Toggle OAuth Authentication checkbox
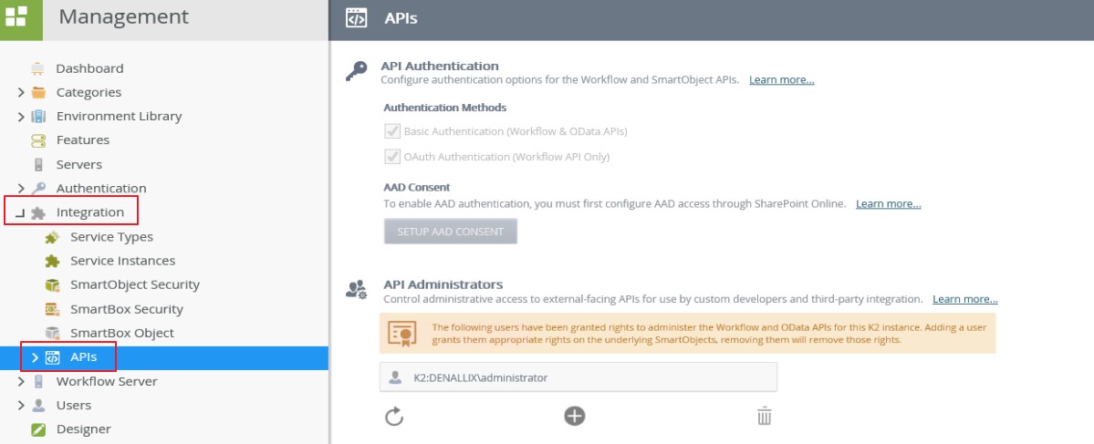 [x=391, y=157]
